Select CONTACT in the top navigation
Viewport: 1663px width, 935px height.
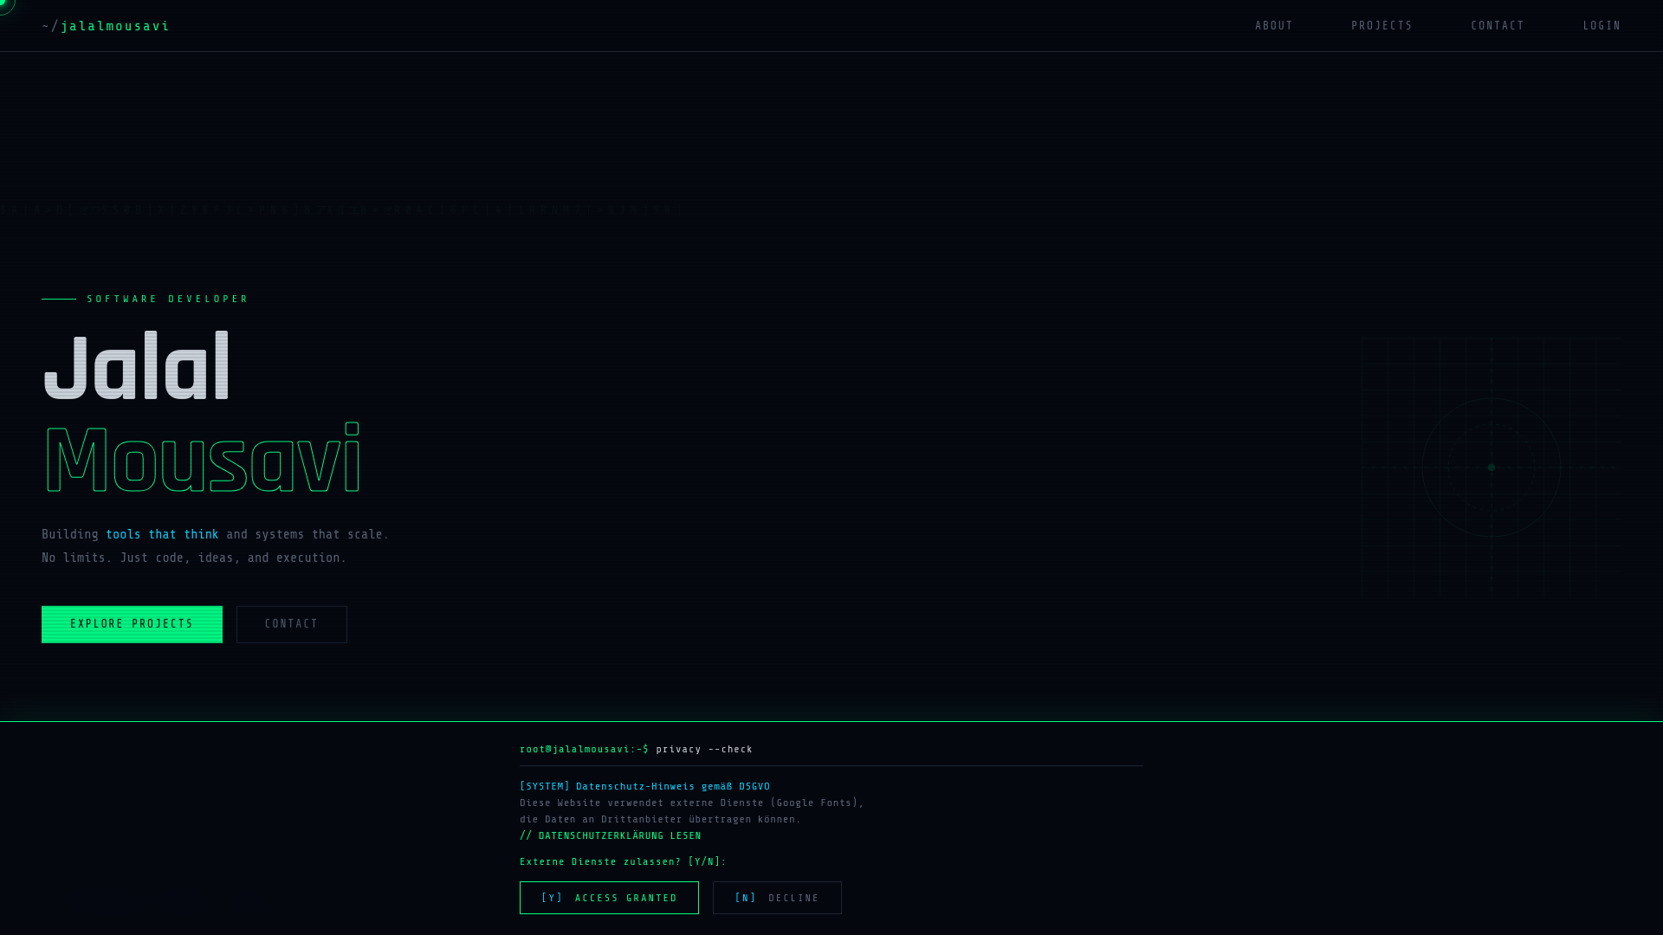click(1498, 26)
